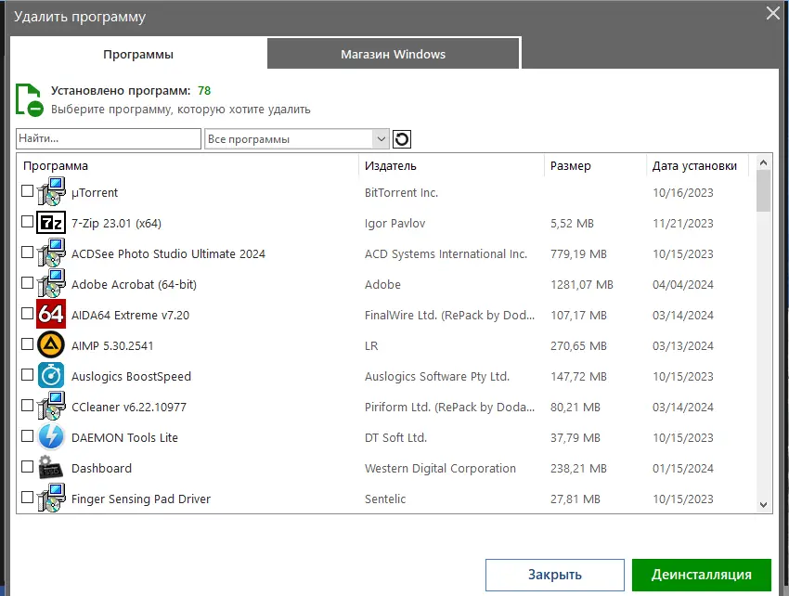This screenshot has width=789, height=596.
Task: Click the Dashboard gear icon
Action: [50, 468]
